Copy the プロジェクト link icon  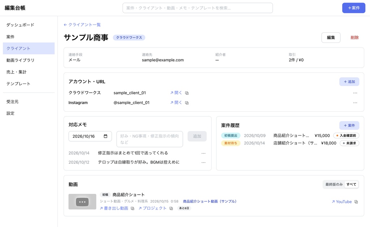171,208
